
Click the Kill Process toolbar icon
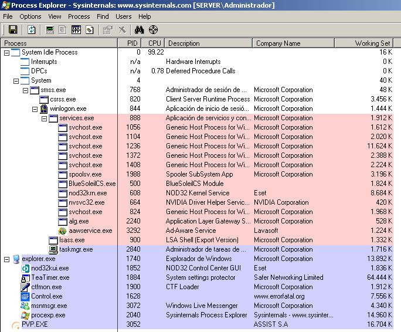click(x=122, y=30)
